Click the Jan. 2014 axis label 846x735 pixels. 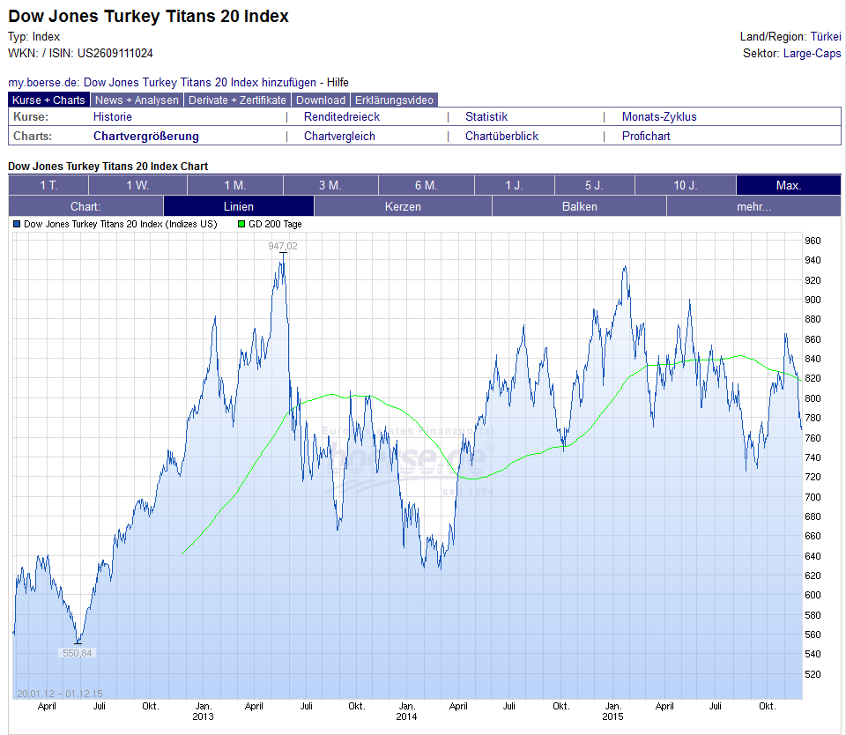[x=407, y=711]
